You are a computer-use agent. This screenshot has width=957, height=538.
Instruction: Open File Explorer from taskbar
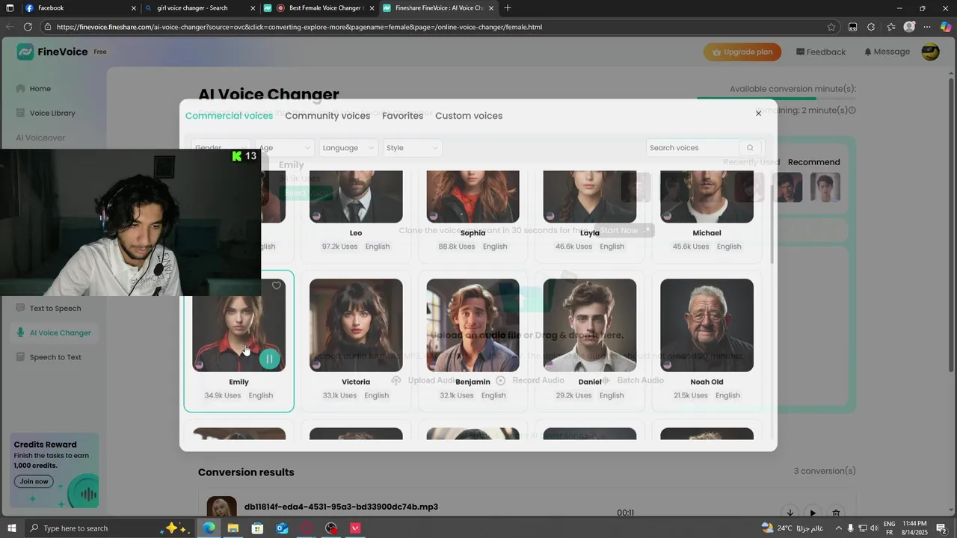[233, 528]
